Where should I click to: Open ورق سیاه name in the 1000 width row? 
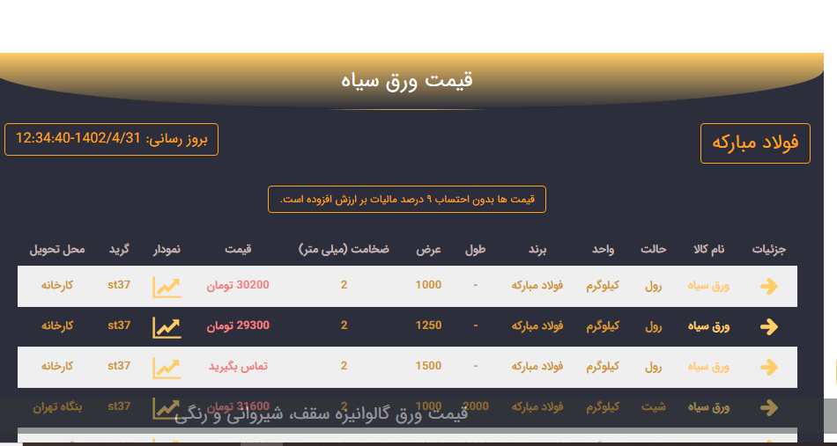[709, 286]
